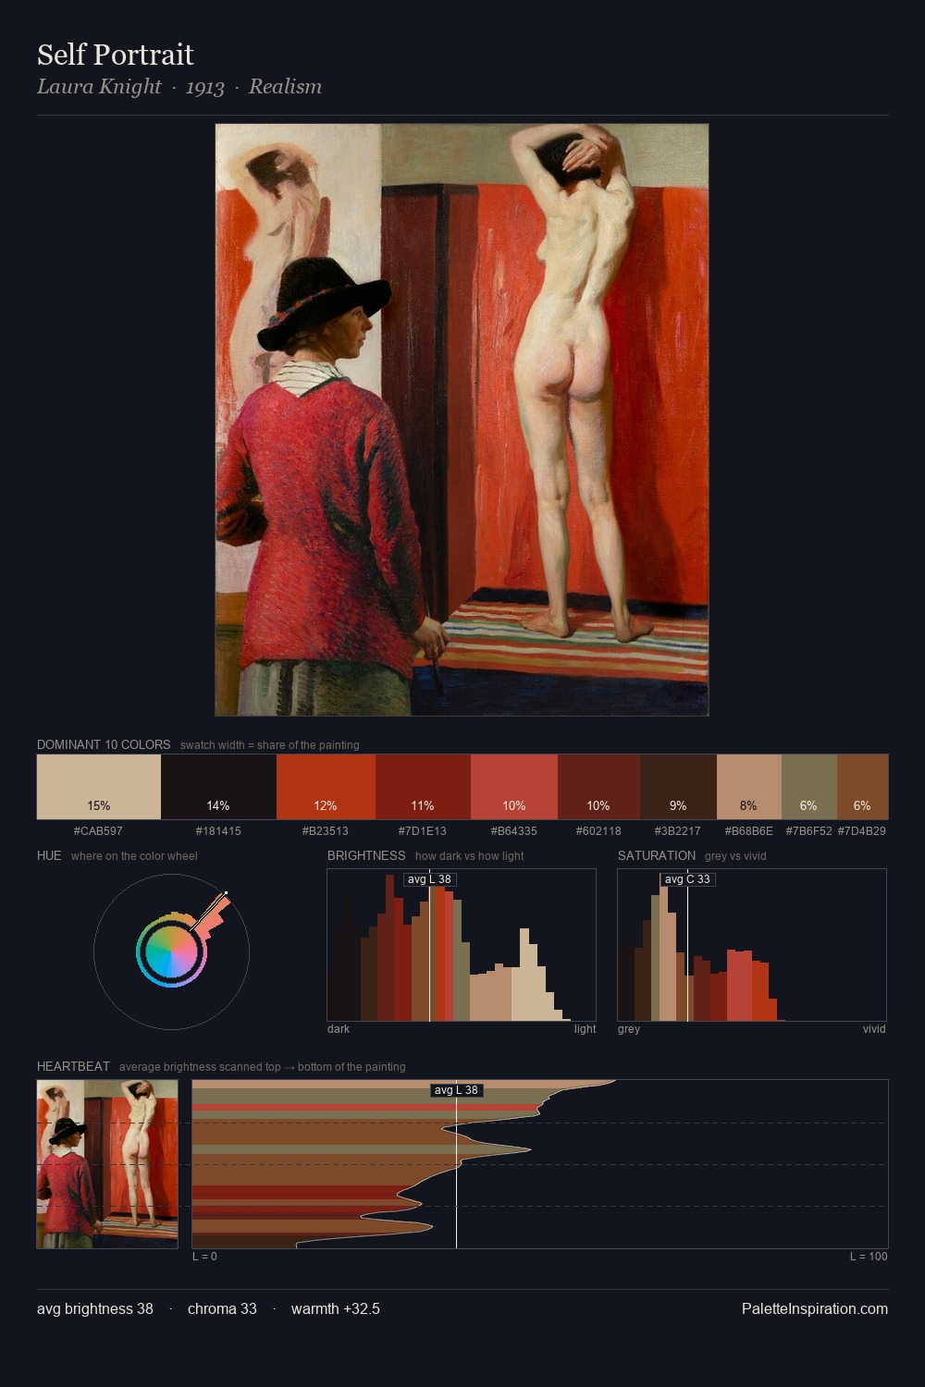Click the 'light' brightness axis label
925x1387 pixels.
pyautogui.click(x=586, y=1029)
